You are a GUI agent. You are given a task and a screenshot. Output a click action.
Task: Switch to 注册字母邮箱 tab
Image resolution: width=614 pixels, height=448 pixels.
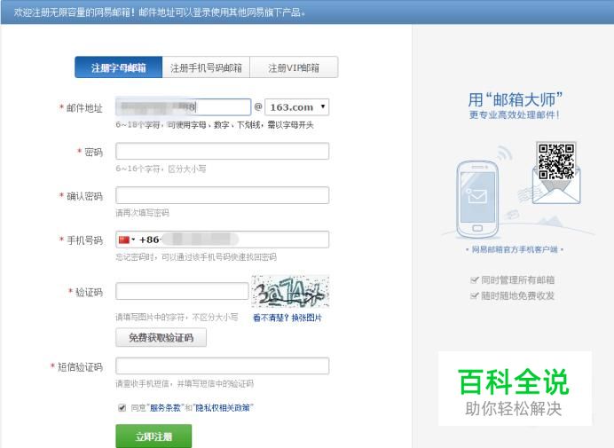(x=119, y=67)
